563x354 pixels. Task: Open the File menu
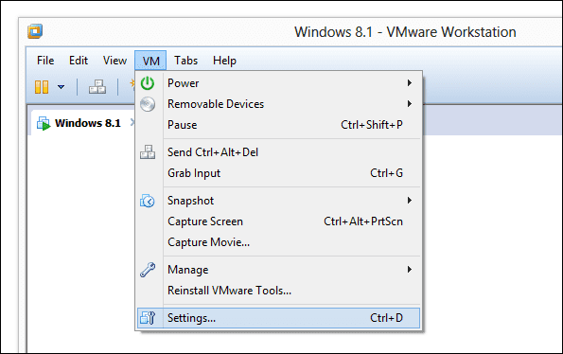[45, 61]
